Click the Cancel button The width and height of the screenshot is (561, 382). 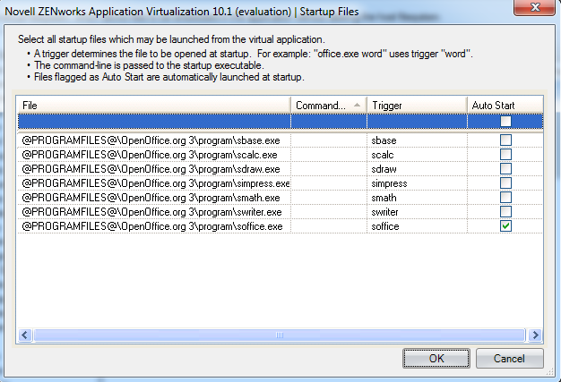tap(510, 358)
